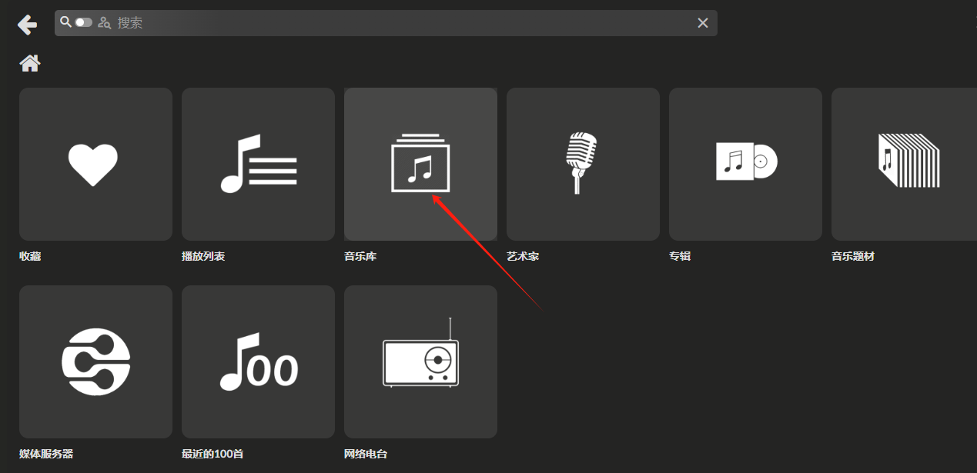Image resolution: width=977 pixels, height=473 pixels.
Task: Open the media server icon
Action: click(x=95, y=361)
